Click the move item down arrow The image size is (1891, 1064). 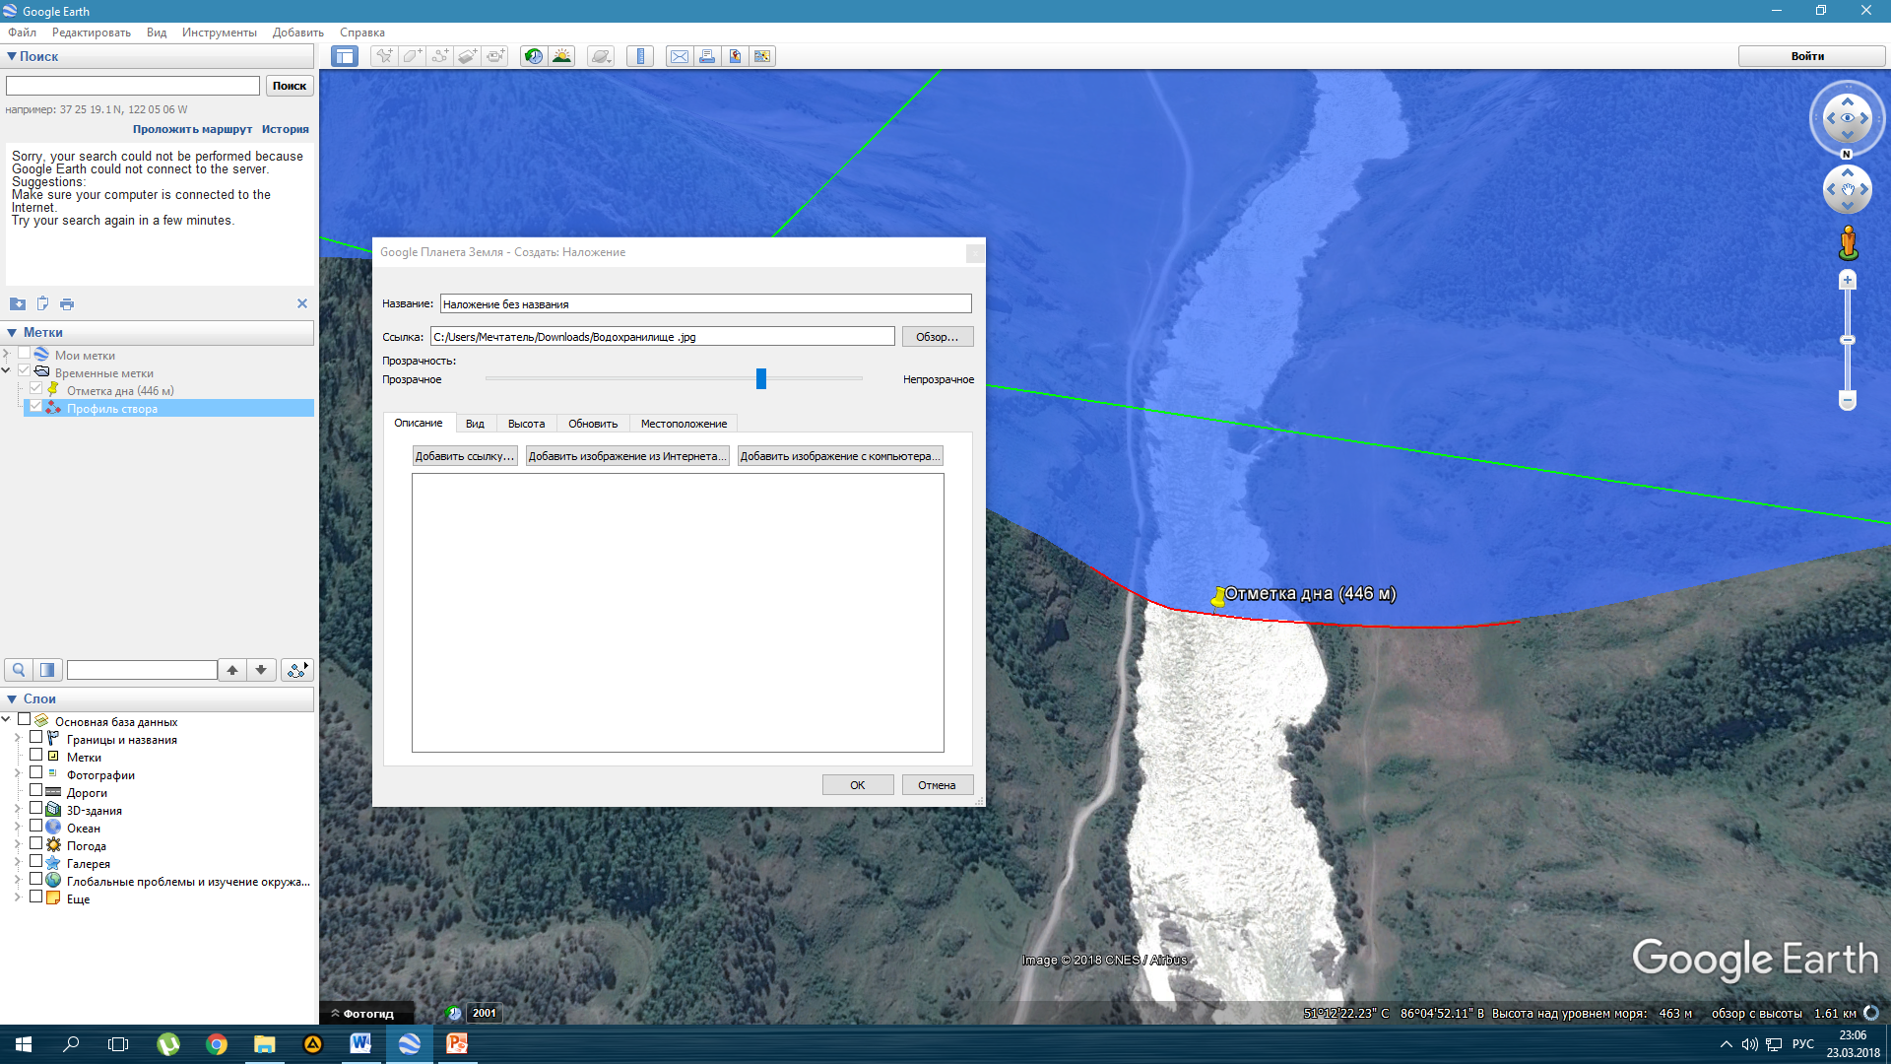[261, 670]
